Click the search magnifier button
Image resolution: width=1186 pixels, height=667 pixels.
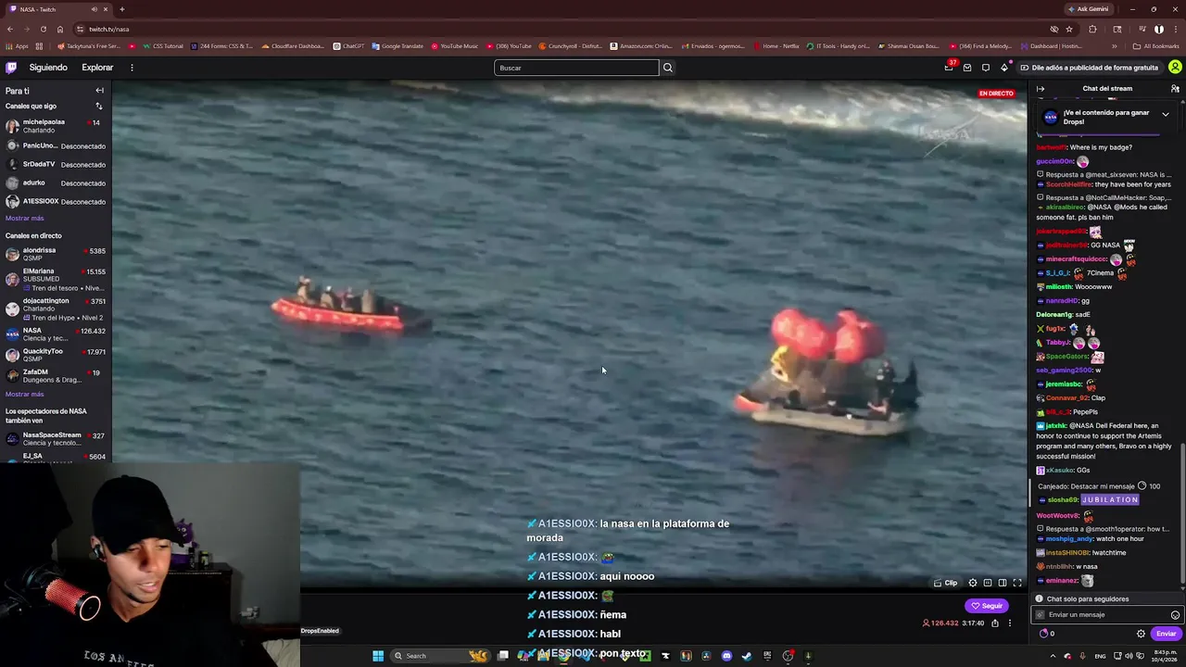(x=667, y=68)
